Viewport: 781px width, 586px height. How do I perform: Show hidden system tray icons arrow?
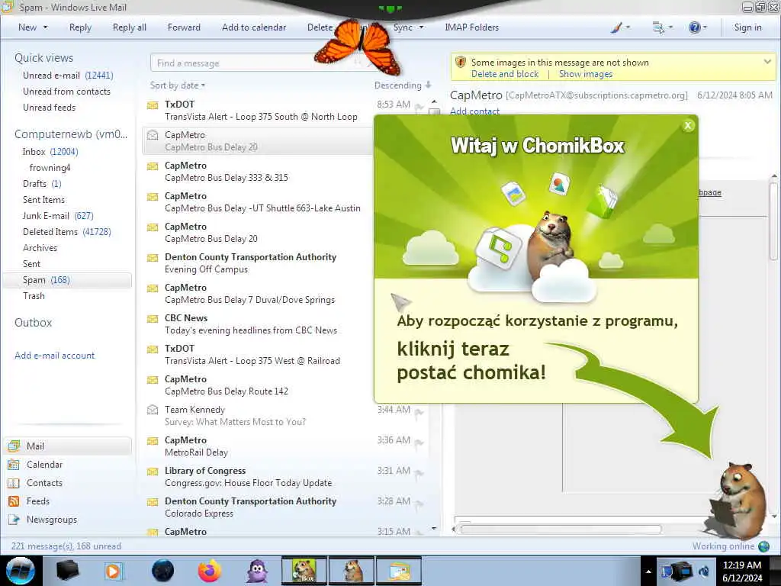[648, 572]
